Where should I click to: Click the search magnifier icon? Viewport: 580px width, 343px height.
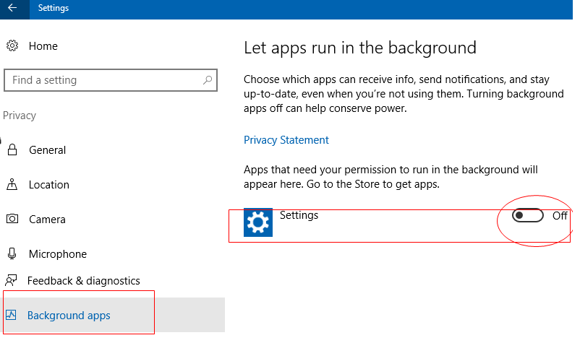point(208,79)
